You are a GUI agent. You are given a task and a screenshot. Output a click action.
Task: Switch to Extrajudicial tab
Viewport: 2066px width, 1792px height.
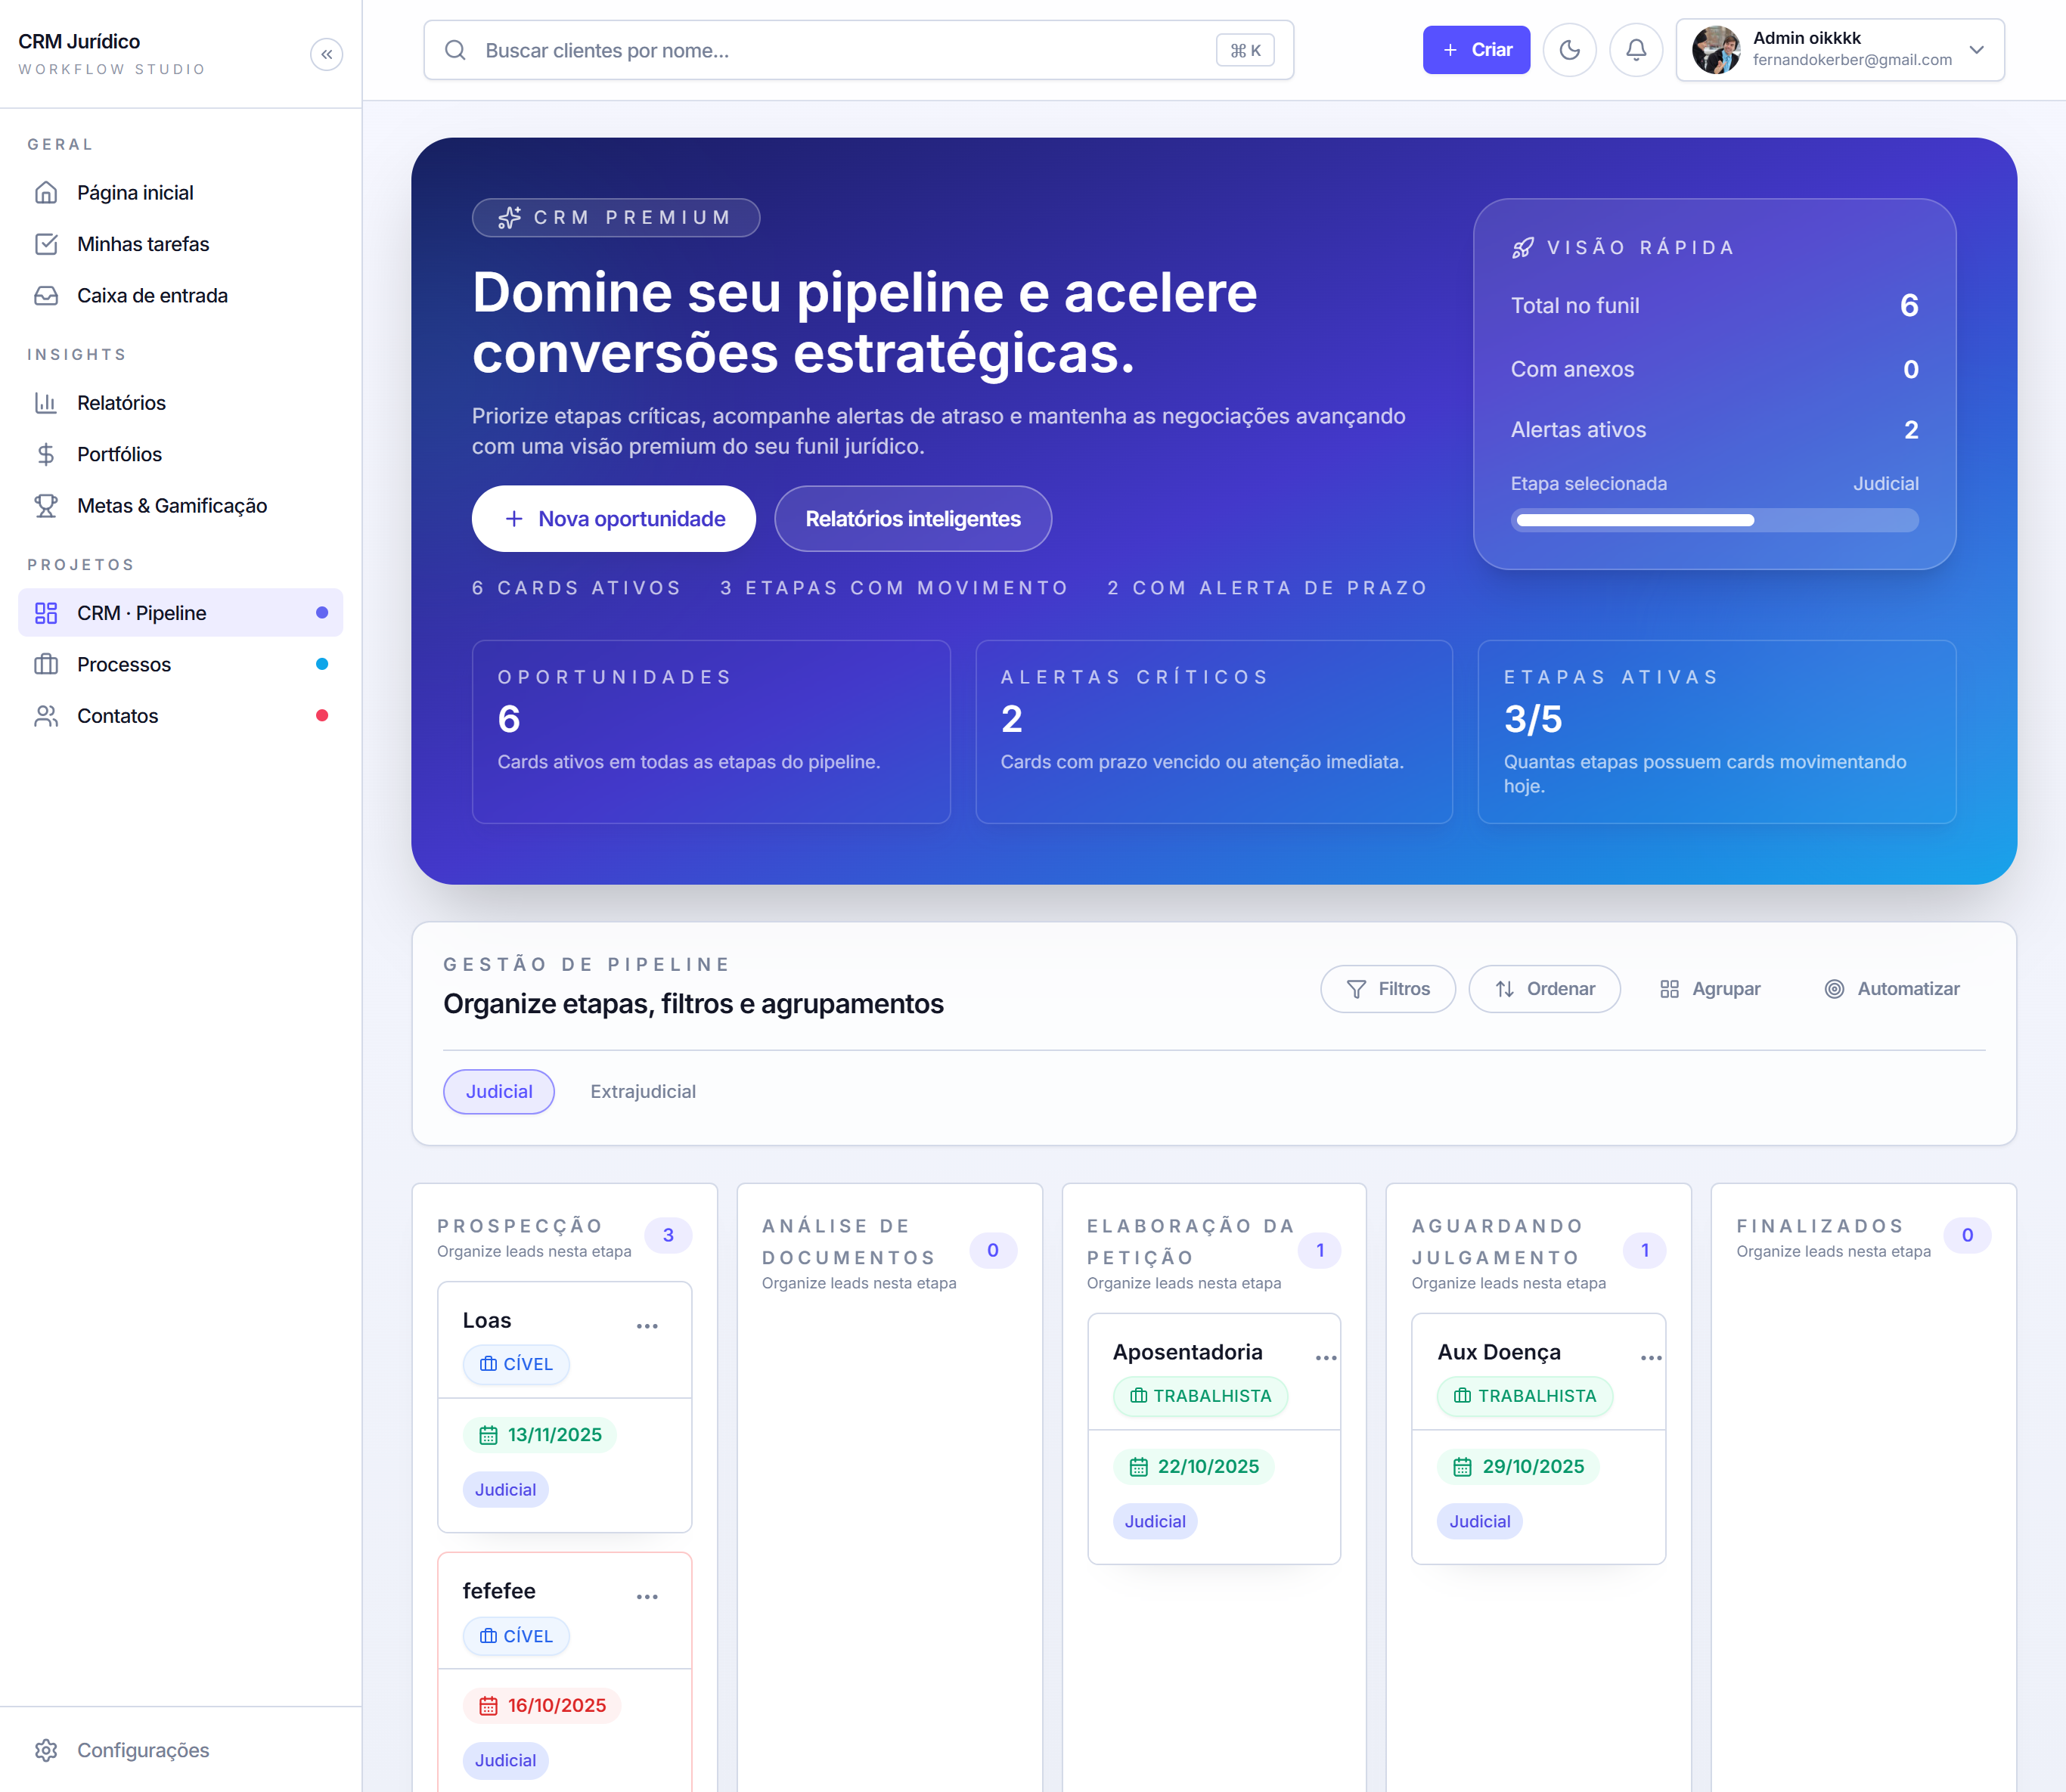642,1092
